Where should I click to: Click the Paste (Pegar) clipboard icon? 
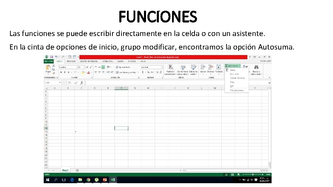(x=48, y=68)
